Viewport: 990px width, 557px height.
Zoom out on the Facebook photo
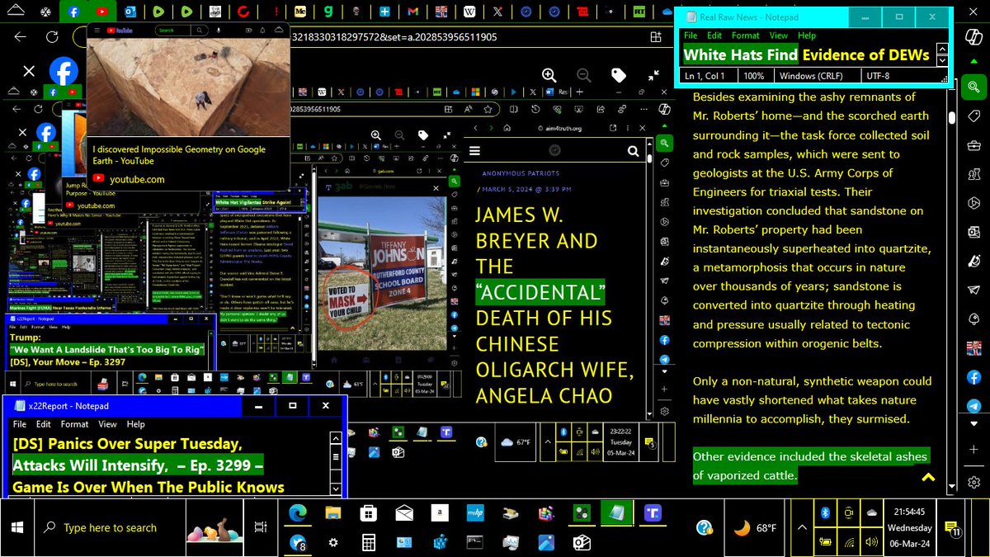click(x=583, y=75)
